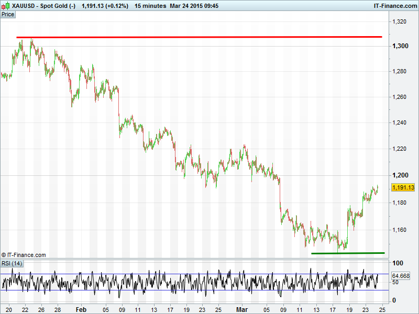Click the Mar month label on time axis

tap(240, 309)
